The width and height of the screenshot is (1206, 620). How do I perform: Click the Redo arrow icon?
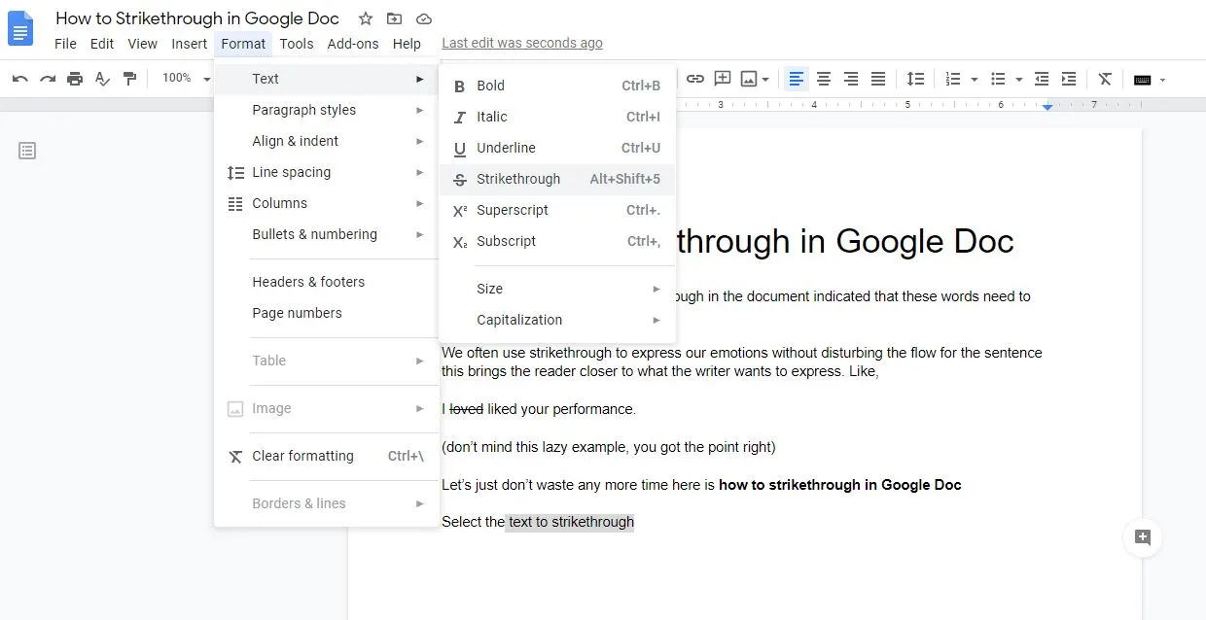[x=48, y=79]
